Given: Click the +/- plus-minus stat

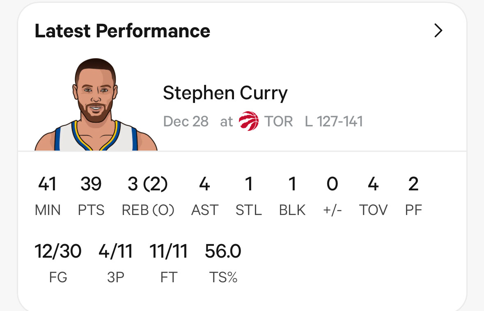Looking at the screenshot, I should pyautogui.click(x=332, y=196).
